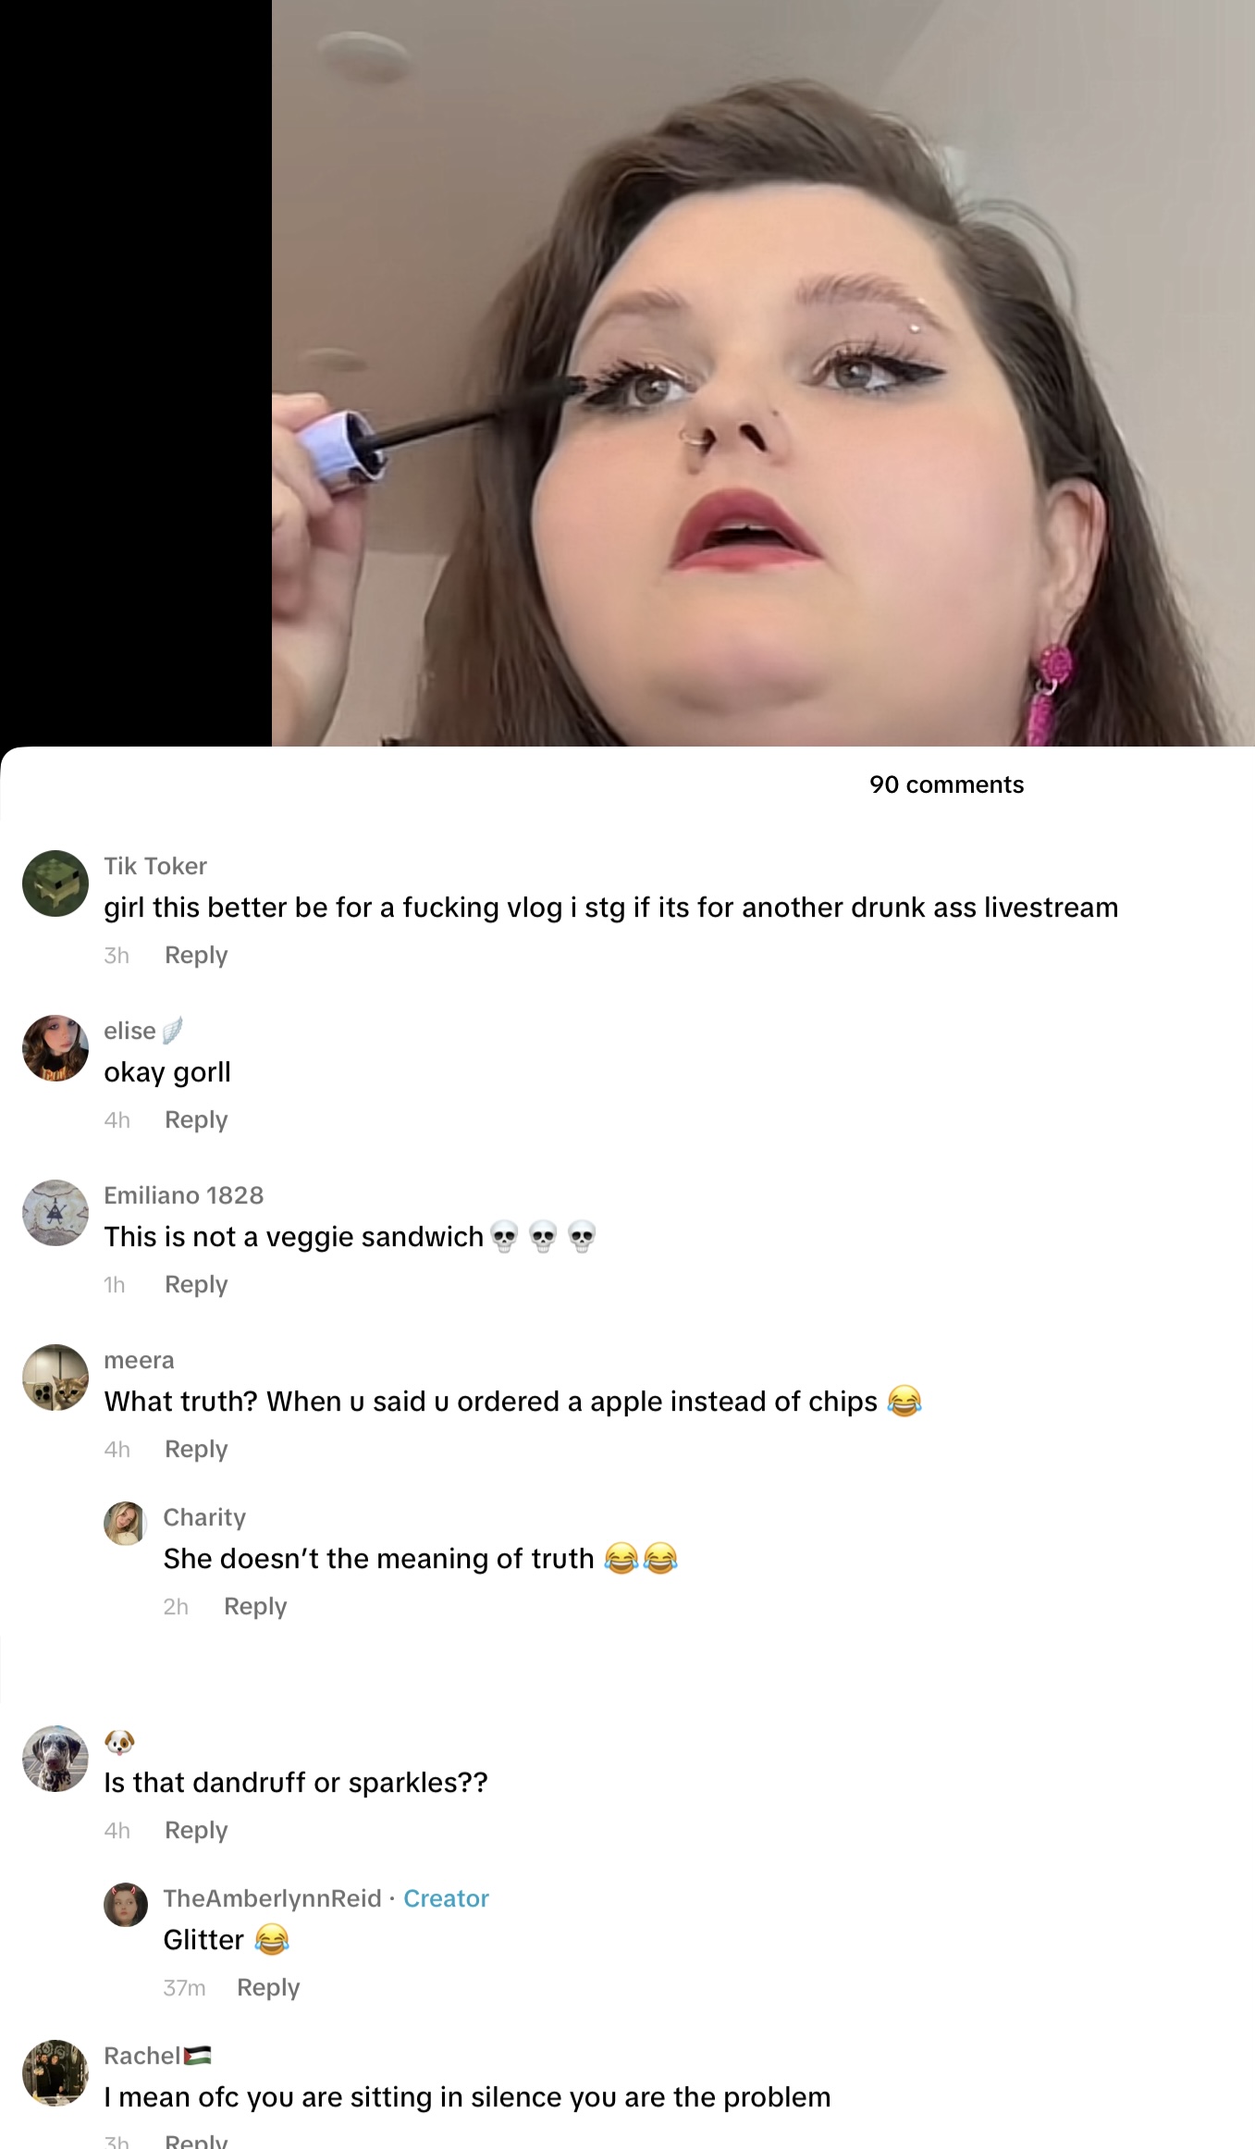
Task: Open the TheAmberlynnReid username link
Action: [272, 1898]
